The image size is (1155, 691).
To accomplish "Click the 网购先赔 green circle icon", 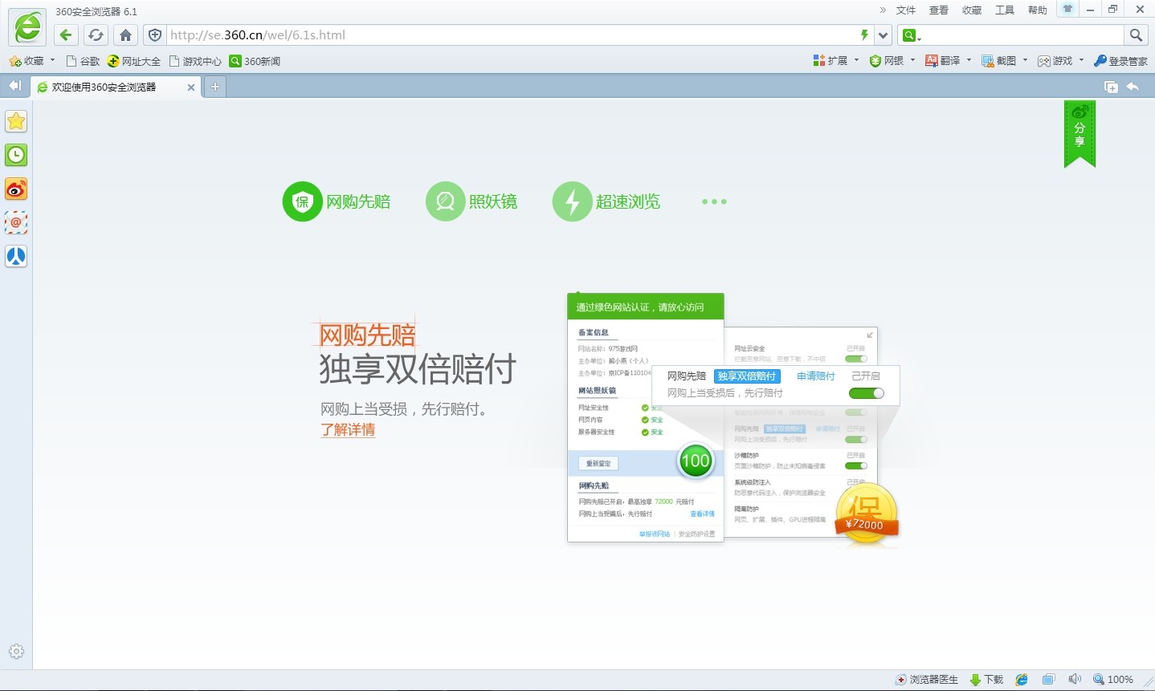I will pyautogui.click(x=302, y=201).
